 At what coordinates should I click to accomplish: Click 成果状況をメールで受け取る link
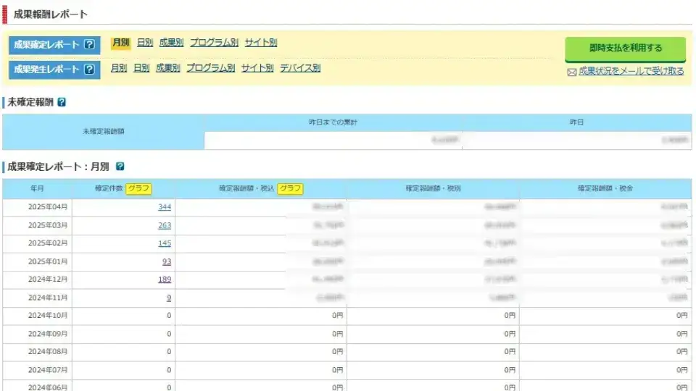pos(631,71)
